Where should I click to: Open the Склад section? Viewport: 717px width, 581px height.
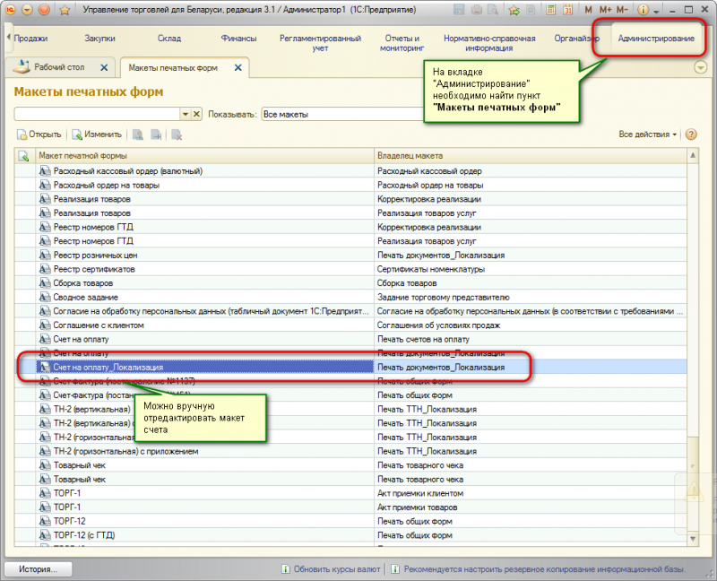pyautogui.click(x=169, y=39)
